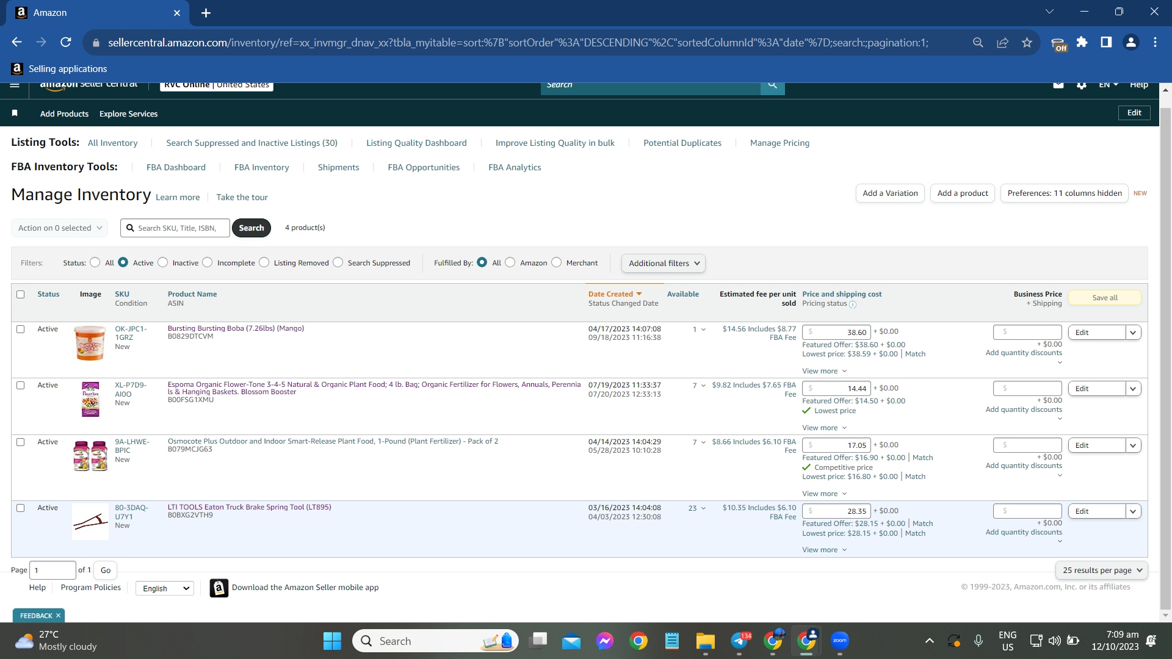The image size is (1172, 659).
Task: Click the Pricing status info icon
Action: [853, 304]
